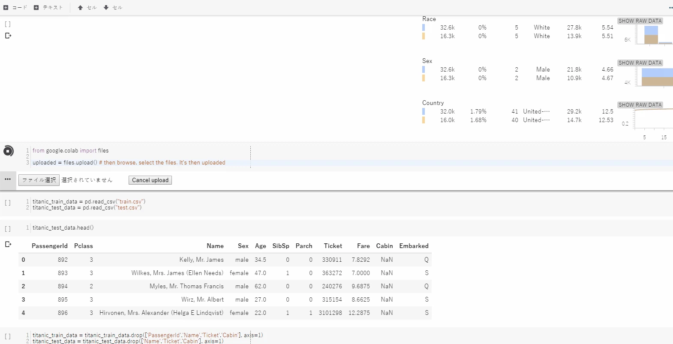The image size is (673, 344).
Task: Click the Name column header
Action: 215,246
